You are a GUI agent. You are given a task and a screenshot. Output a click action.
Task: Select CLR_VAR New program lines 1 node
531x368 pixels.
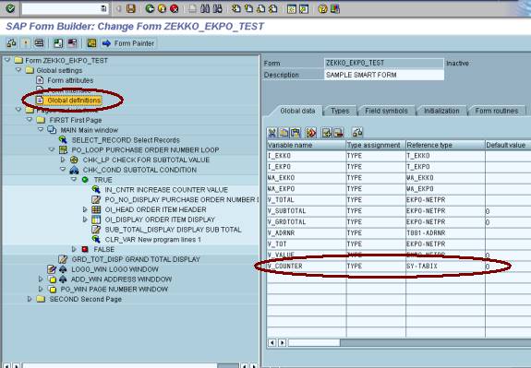[152, 239]
